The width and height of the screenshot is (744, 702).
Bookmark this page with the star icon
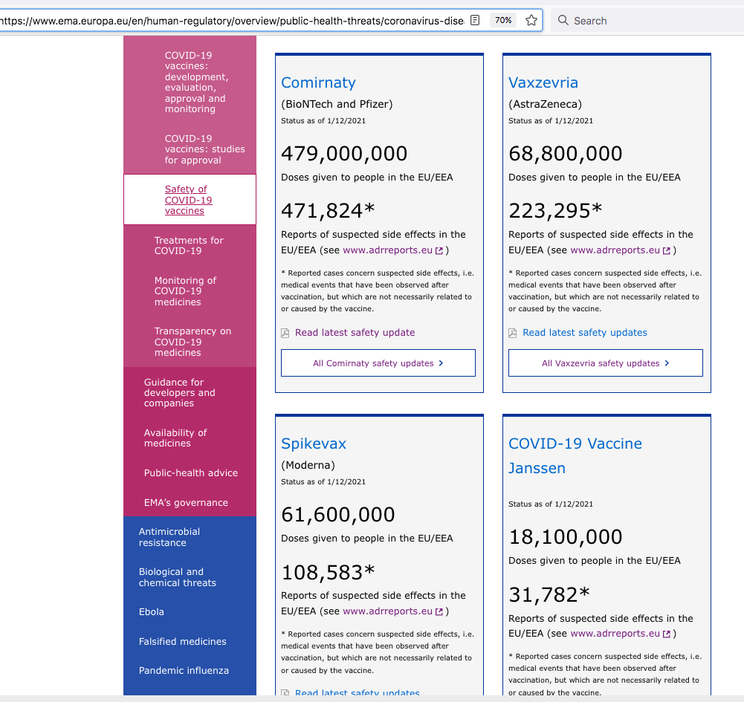[531, 20]
